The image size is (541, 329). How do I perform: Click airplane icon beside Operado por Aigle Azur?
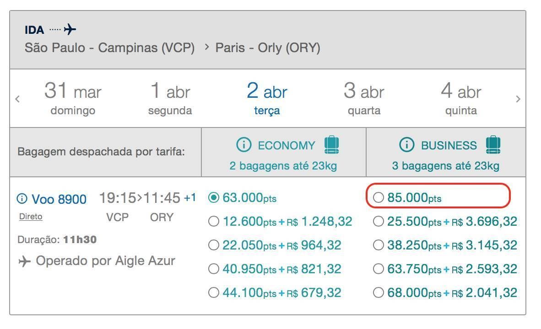[25, 261]
